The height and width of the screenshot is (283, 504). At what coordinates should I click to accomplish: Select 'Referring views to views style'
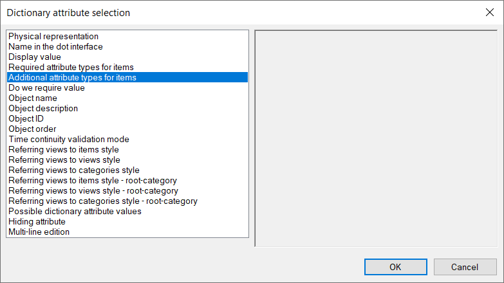(x=127, y=160)
